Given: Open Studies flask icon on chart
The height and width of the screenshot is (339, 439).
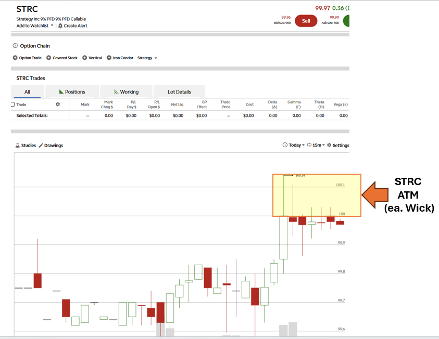Looking at the screenshot, I should (x=18, y=146).
